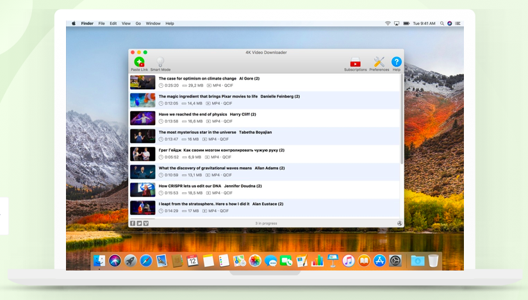Click the download list vertical scrollbar

pyautogui.click(x=402, y=119)
